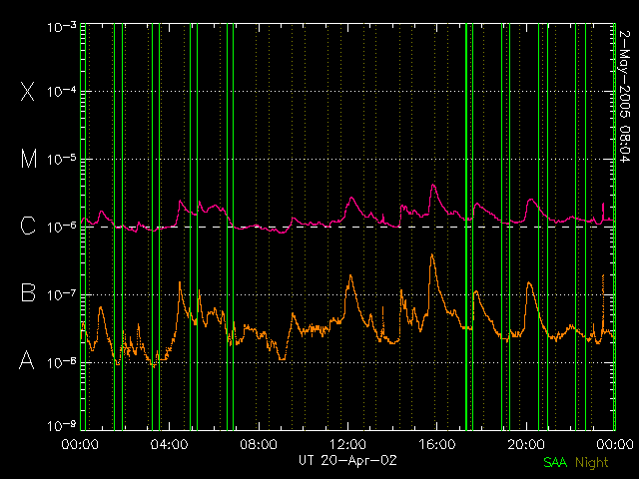Viewport: 639px width, 479px height.
Task: Click the orange curve peak after 04:00
Action: [x=180, y=282]
